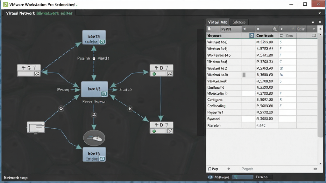Select the oval mouse device node
Image resolution: width=326 pixels, height=183 pixels.
(x=94, y=138)
